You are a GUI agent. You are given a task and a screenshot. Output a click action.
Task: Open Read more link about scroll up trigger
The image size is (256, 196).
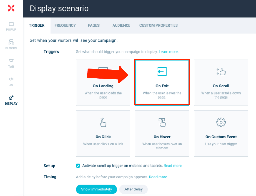coord(173,166)
